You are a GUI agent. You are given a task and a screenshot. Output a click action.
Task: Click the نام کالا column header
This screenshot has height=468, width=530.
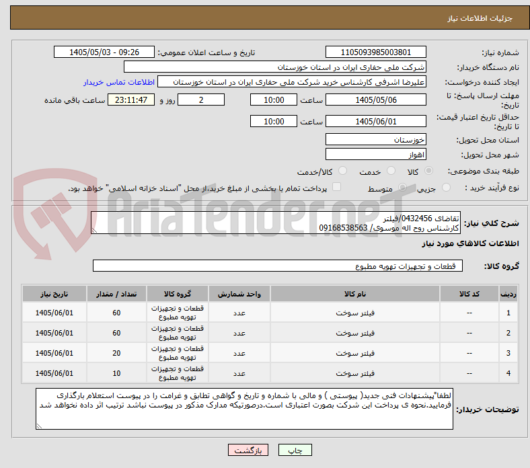point(354,294)
